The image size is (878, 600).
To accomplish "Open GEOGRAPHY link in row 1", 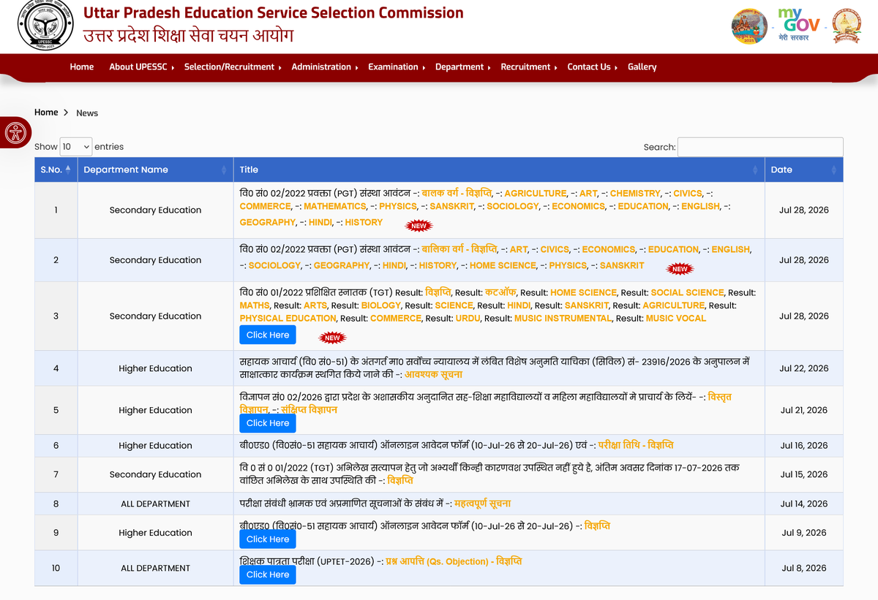I will (268, 222).
